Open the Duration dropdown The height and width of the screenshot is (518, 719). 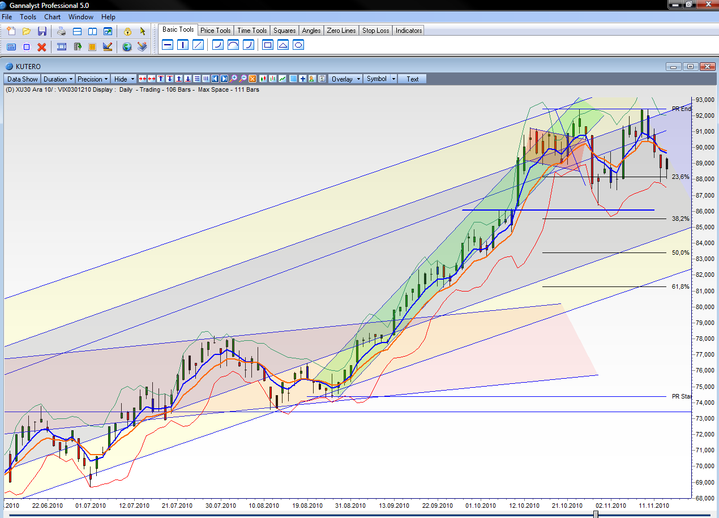(58, 79)
